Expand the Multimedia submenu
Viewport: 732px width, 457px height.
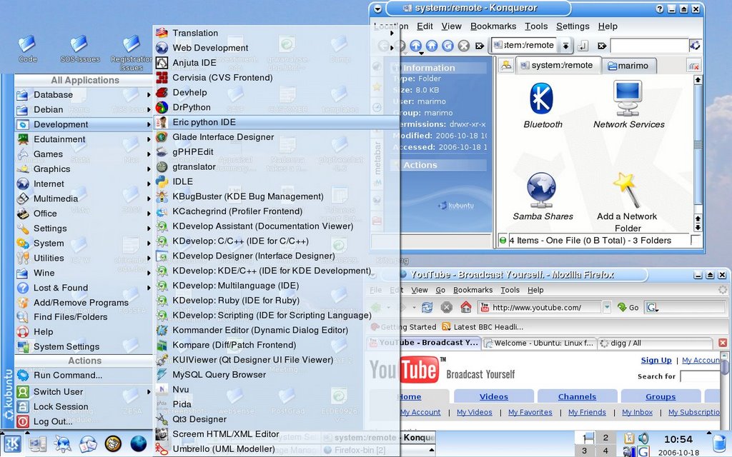[x=84, y=199]
